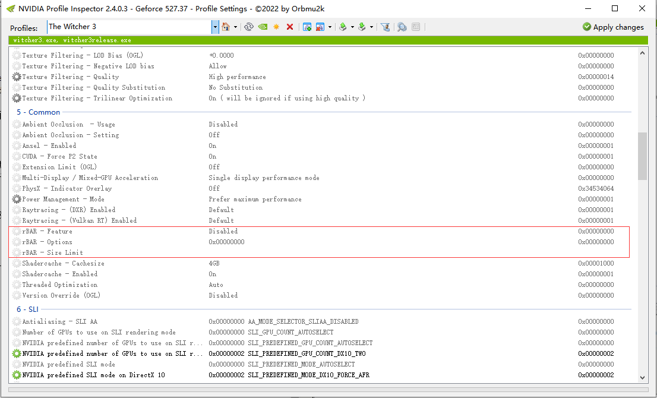Click green gear beside NVIDIA predefined SLI mode on DirectX 10

(17, 375)
